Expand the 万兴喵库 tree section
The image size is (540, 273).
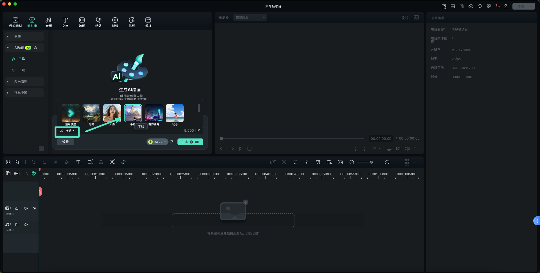coord(8,81)
